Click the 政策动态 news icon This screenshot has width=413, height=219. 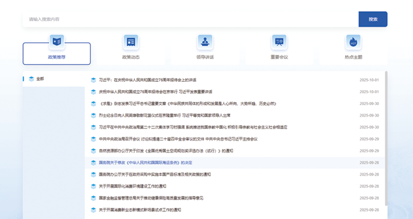click(131, 41)
